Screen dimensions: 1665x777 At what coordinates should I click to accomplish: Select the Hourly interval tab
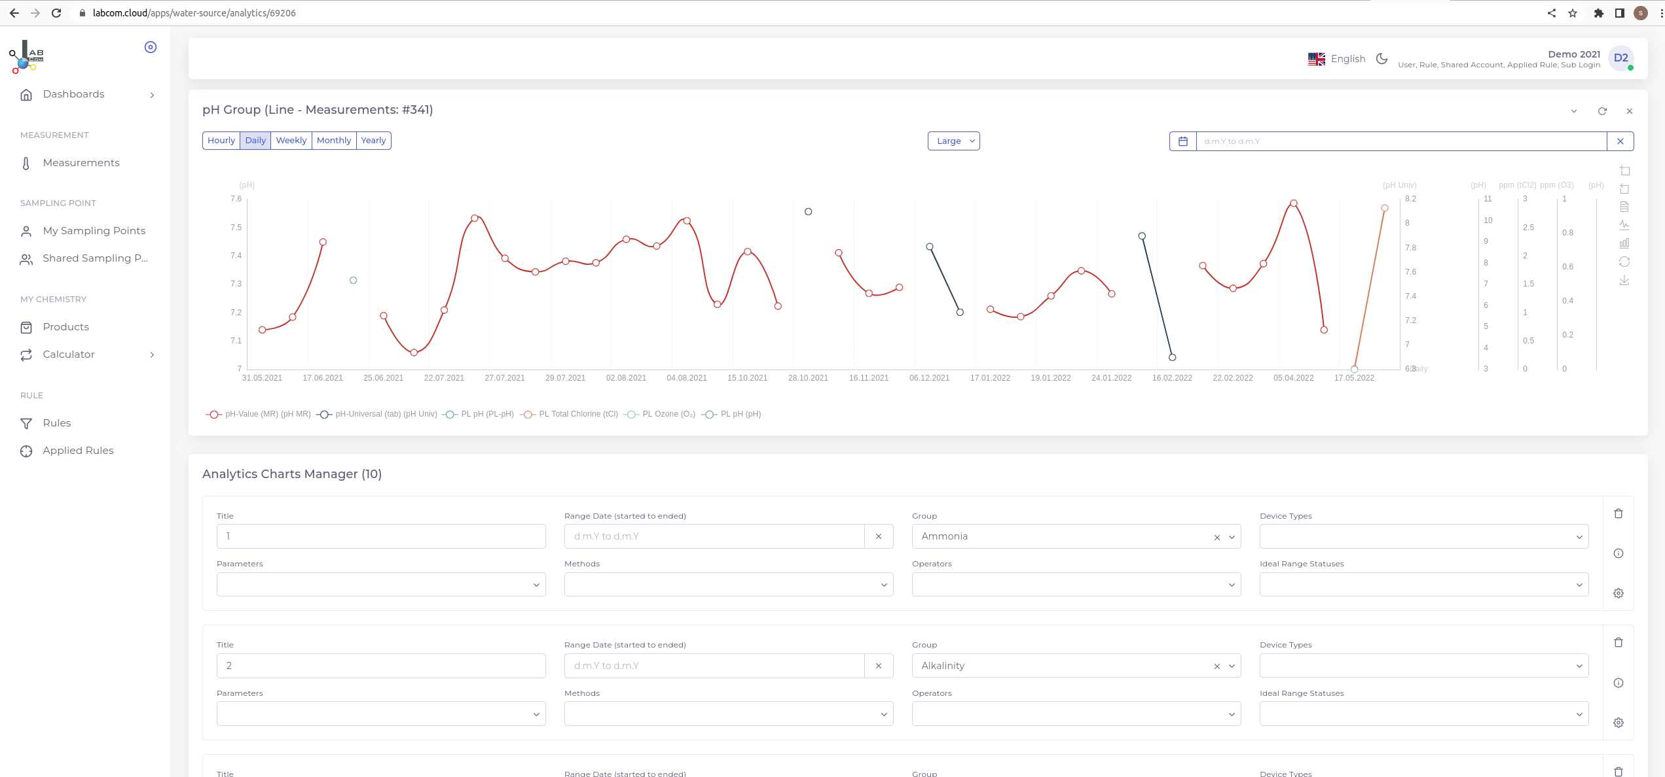coord(221,141)
